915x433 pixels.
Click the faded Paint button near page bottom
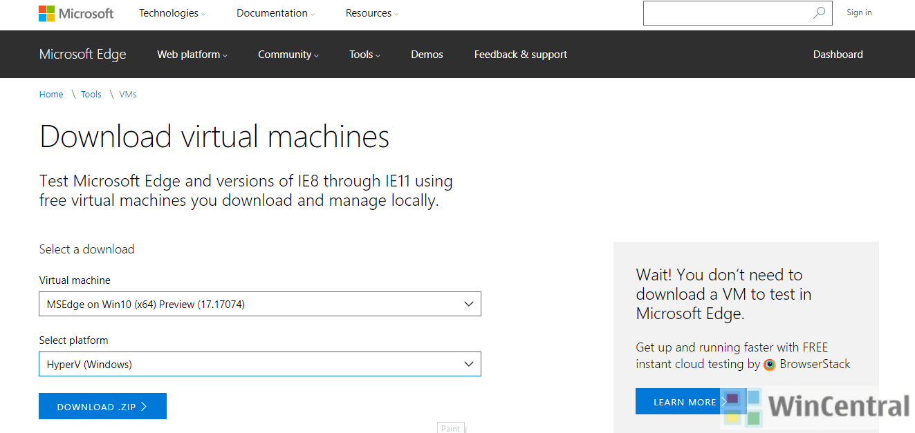click(450, 427)
